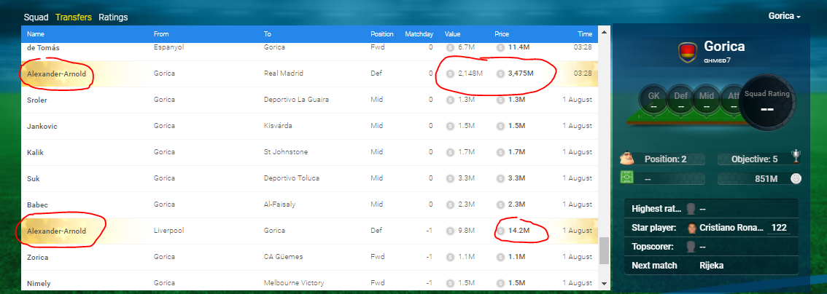Click the Highest rated player silhouette
This screenshot has height=294, width=827.
(x=691, y=209)
